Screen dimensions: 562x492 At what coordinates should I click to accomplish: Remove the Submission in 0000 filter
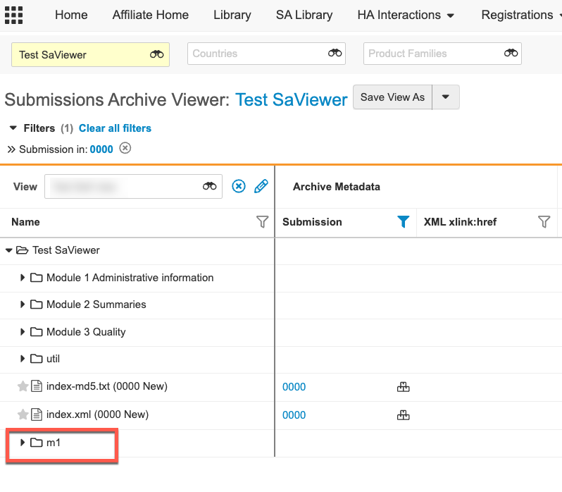tap(125, 148)
